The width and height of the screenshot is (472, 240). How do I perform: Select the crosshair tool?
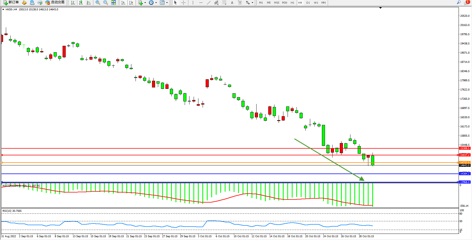click(x=183, y=3)
